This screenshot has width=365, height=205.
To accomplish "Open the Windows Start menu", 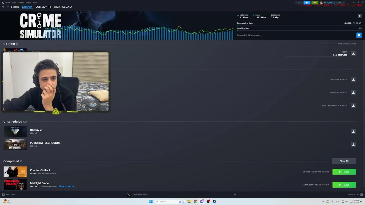I will tap(151, 202).
